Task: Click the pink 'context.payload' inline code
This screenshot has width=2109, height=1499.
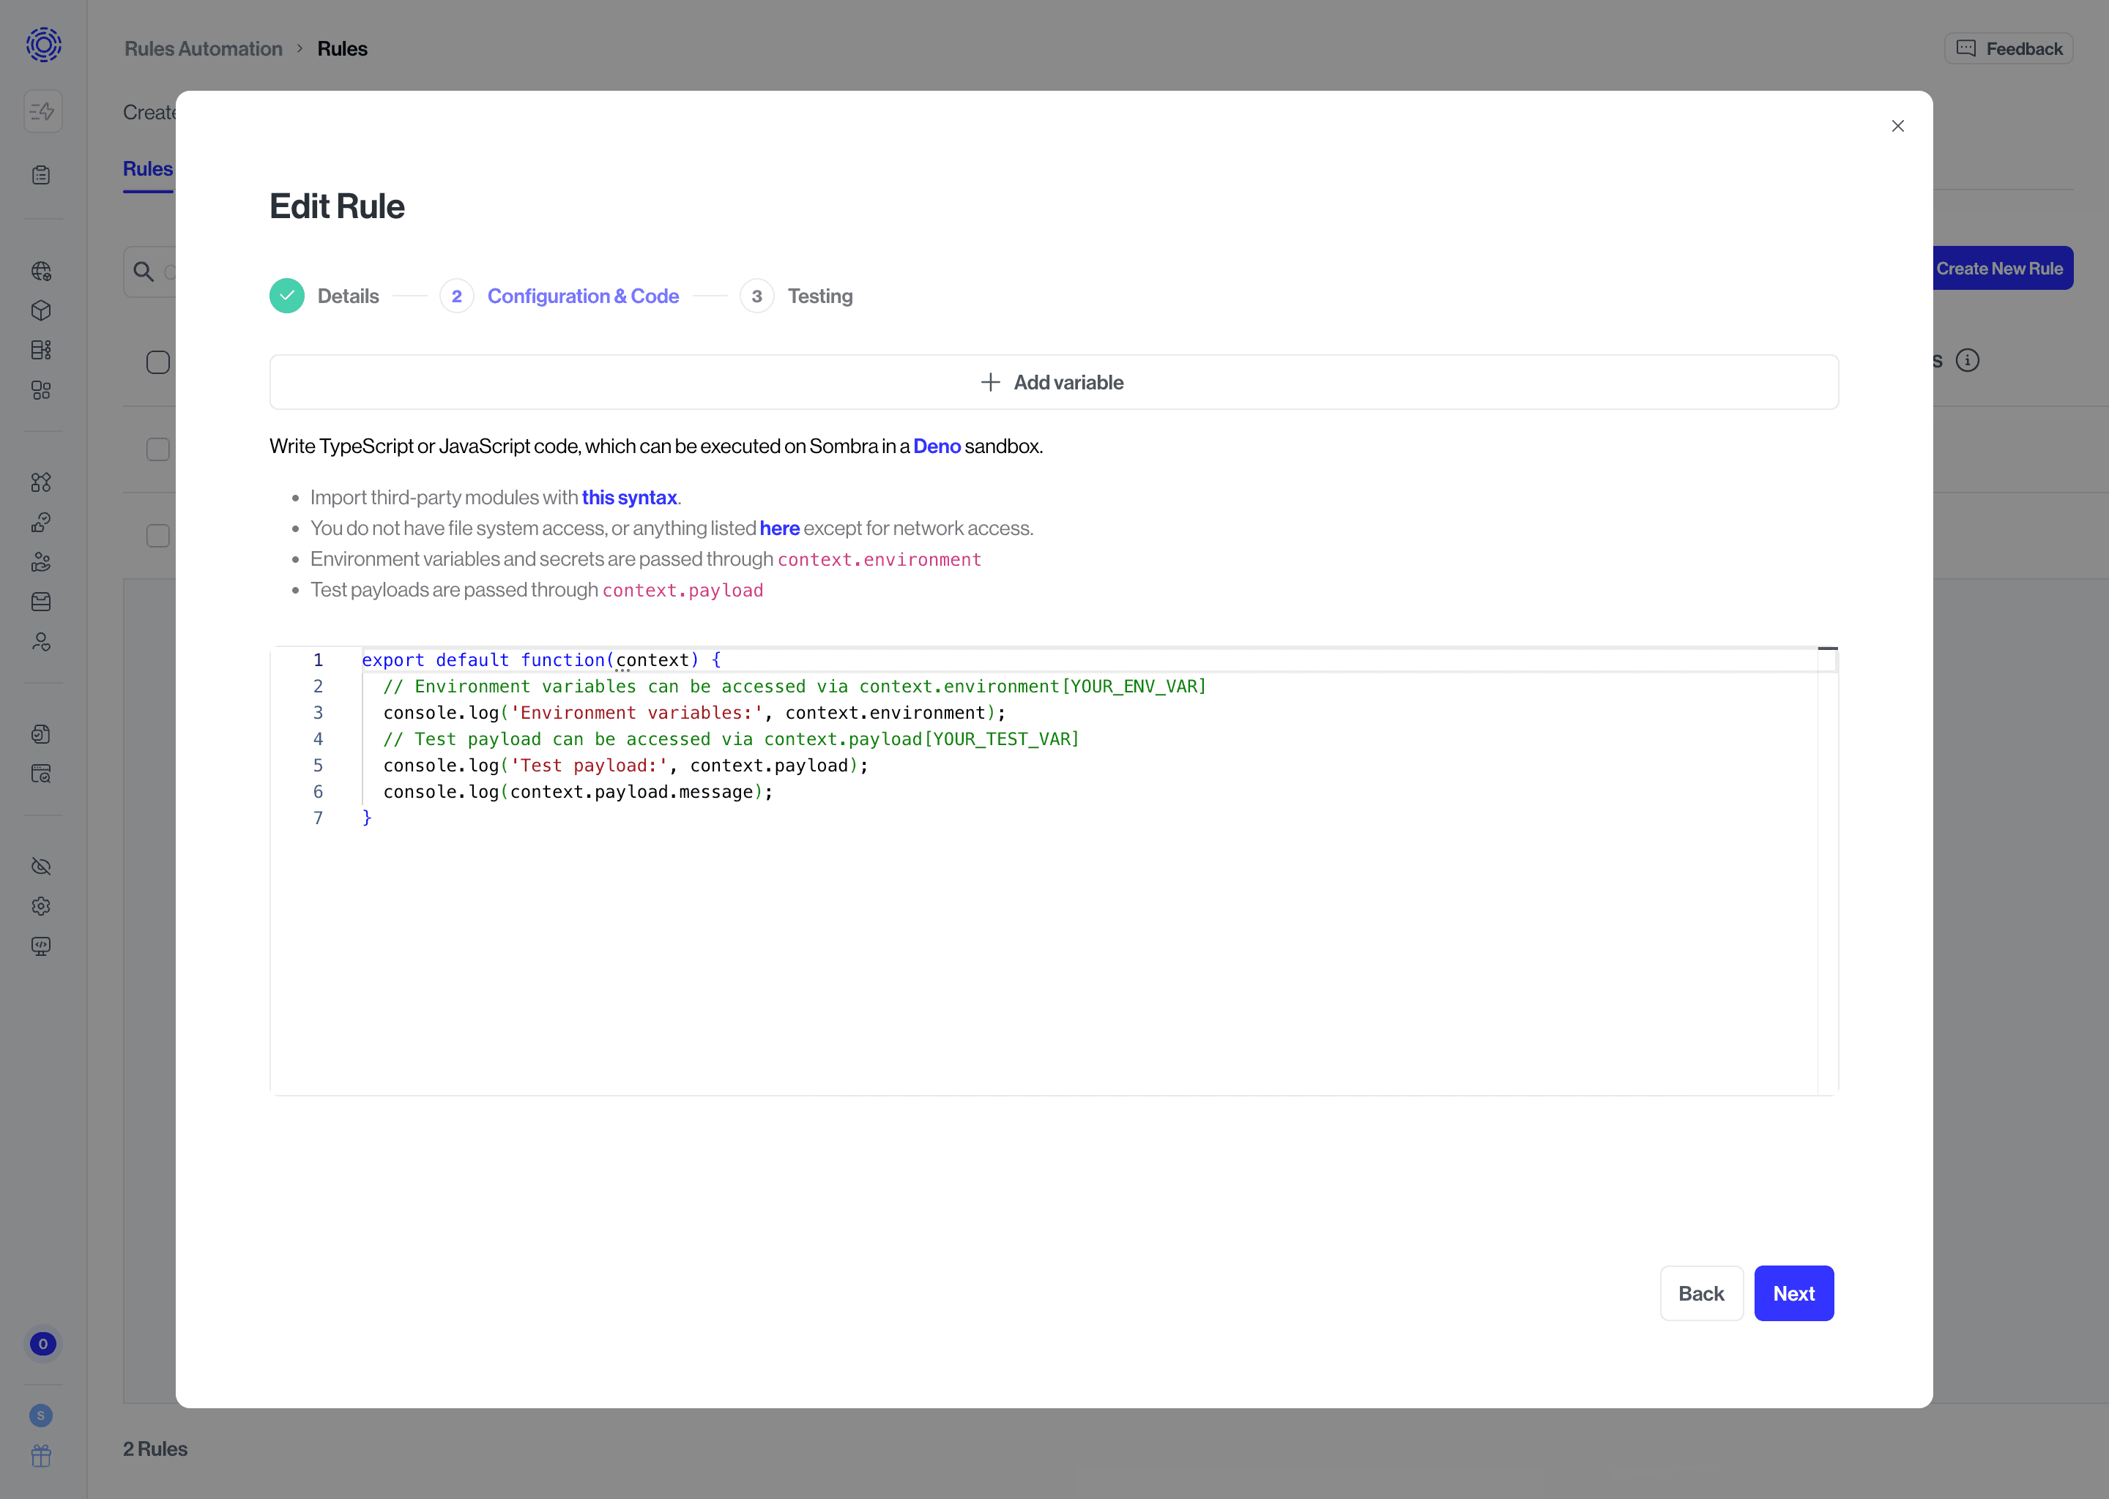Action: pyautogui.click(x=682, y=591)
